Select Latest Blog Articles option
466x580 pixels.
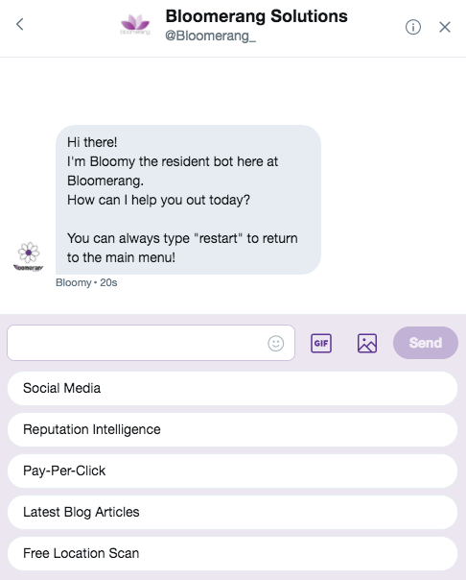click(x=232, y=513)
